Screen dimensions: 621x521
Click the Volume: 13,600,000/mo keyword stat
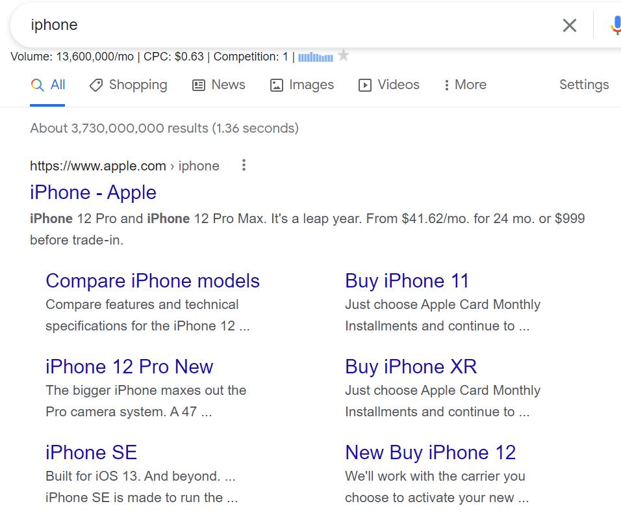pyautogui.click(x=72, y=57)
